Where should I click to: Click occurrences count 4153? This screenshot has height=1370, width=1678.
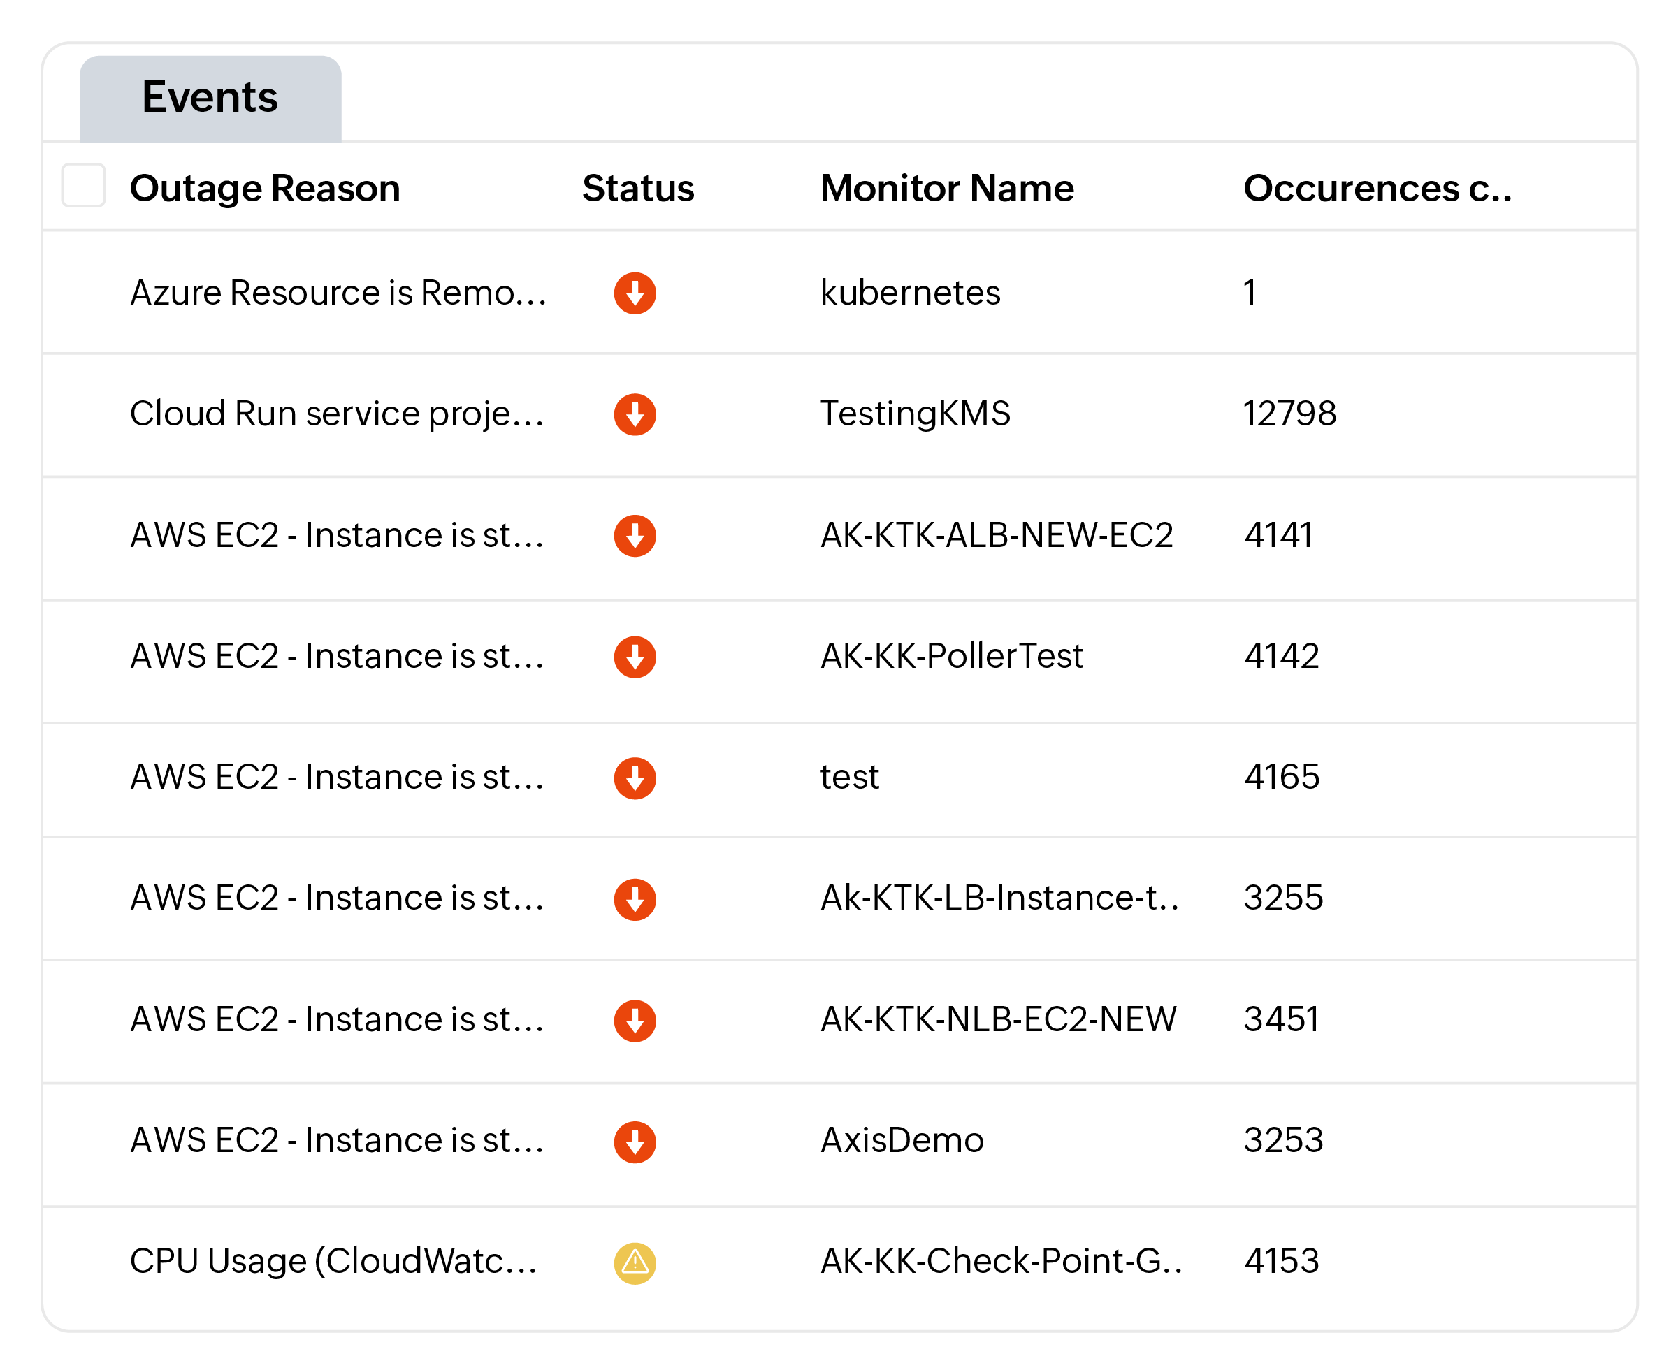[1282, 1261]
